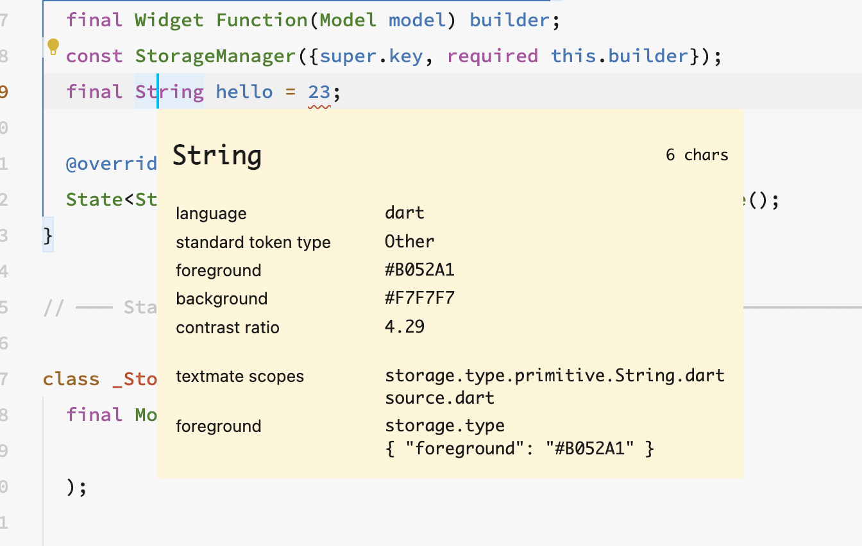Screen dimensions: 862x546
Task: Click the standard token type value Other
Action: 409,242
